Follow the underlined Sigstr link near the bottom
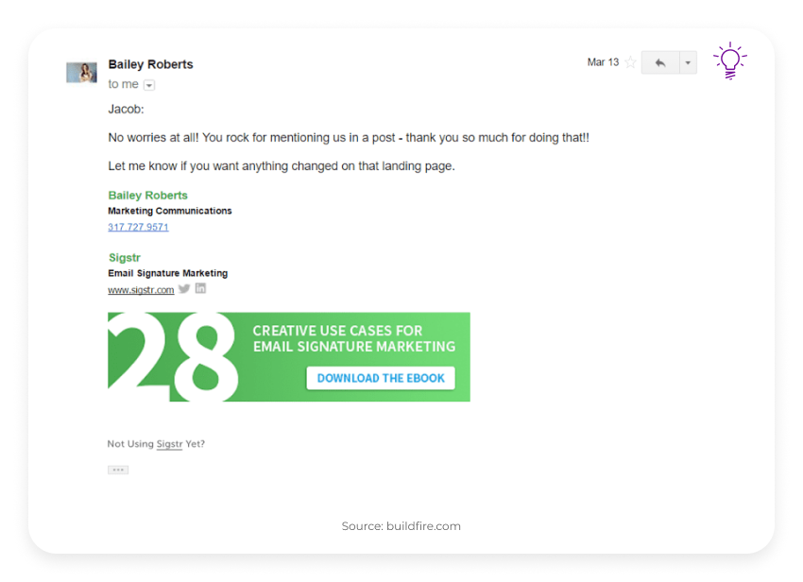The height and width of the screenshot is (582, 803). pyautogui.click(x=169, y=443)
